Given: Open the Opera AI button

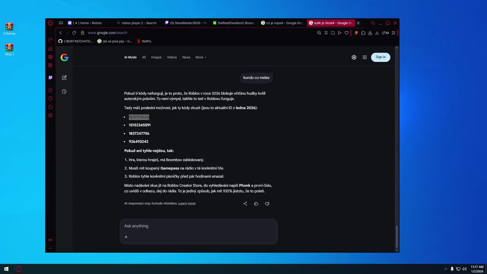Looking at the screenshot, I should (x=385, y=33).
